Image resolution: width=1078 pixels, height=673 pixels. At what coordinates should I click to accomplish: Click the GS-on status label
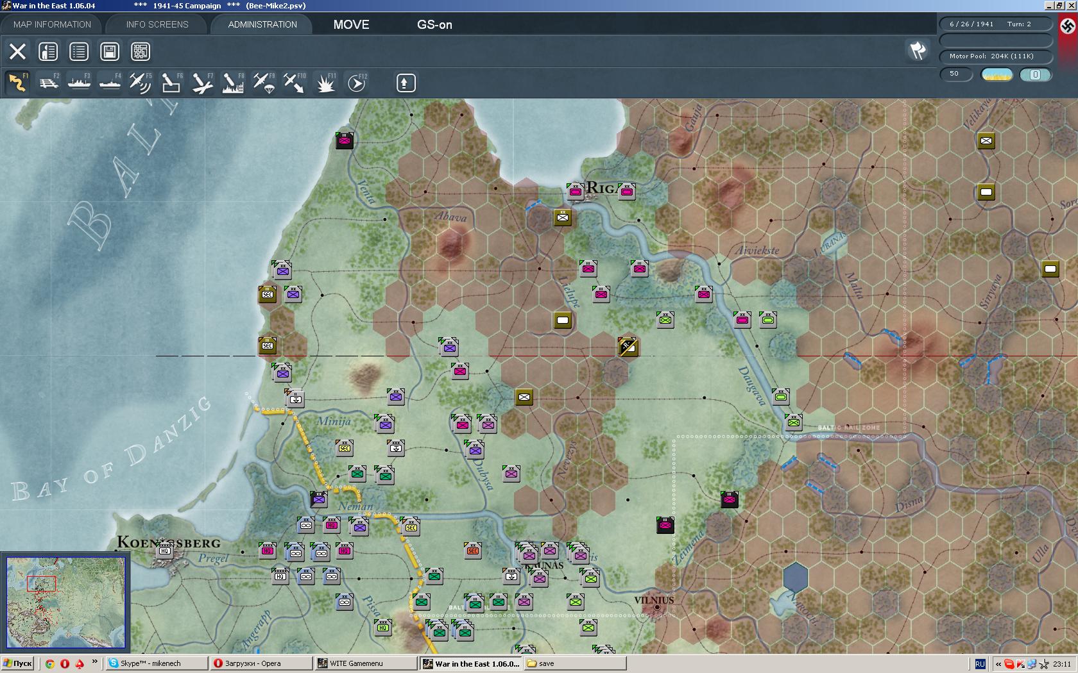click(434, 24)
